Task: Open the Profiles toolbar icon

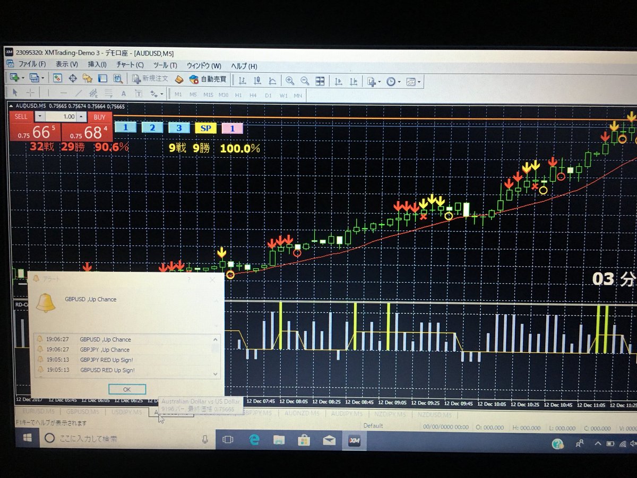Action: [x=34, y=78]
